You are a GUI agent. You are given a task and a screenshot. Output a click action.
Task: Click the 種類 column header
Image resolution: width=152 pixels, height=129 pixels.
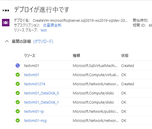76,55
